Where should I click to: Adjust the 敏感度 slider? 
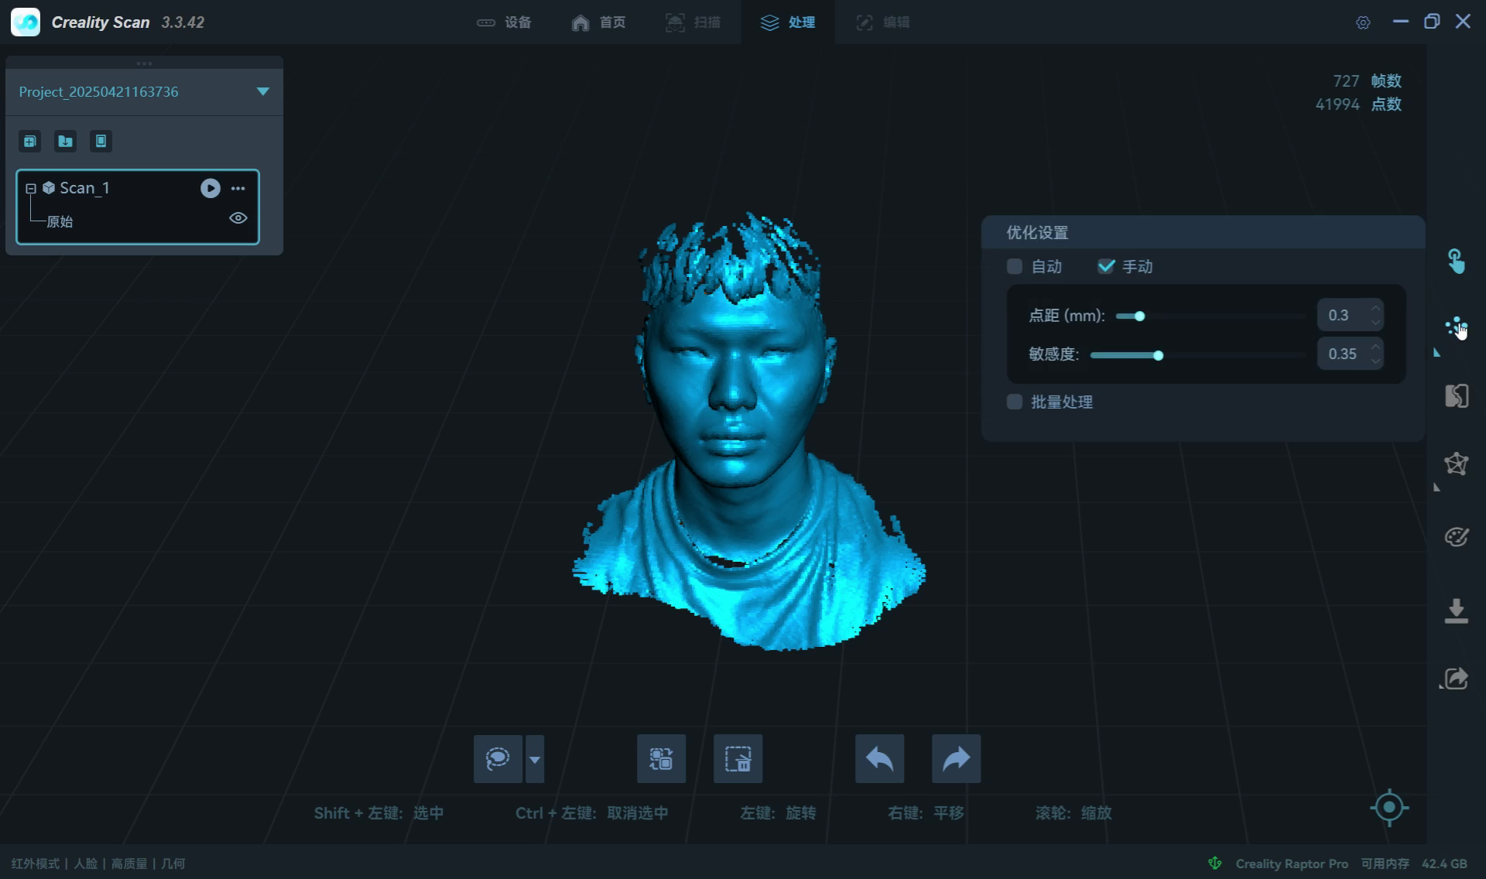(x=1158, y=355)
